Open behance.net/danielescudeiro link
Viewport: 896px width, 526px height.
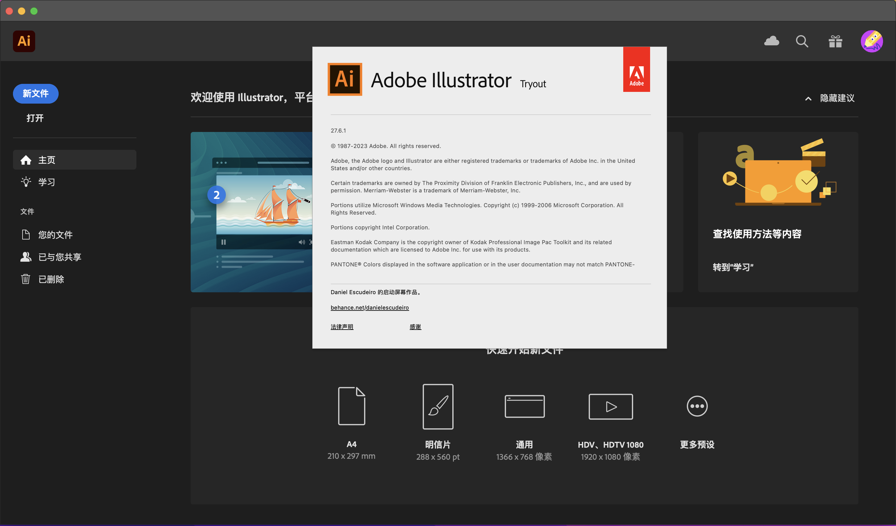pos(369,307)
